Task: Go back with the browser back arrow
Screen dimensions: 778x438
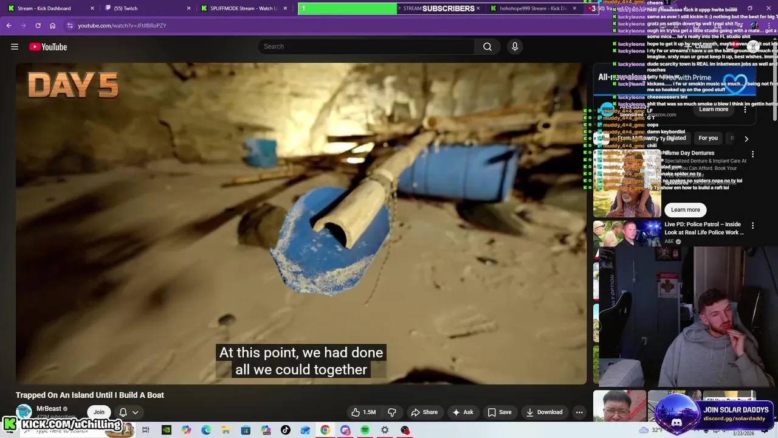Action: click(x=9, y=26)
